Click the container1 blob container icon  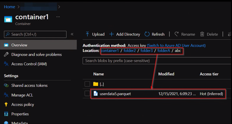(x=8, y=19)
